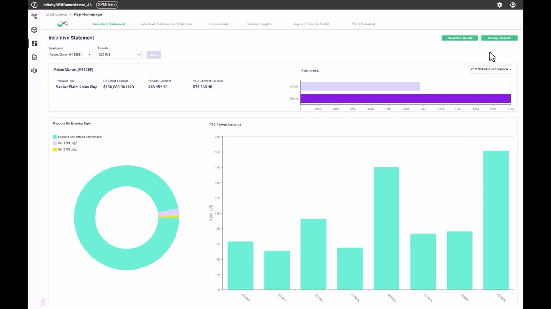The height and width of the screenshot is (309, 551).
Task: Click the lavender Tier 1 donut slice
Action: (x=168, y=213)
